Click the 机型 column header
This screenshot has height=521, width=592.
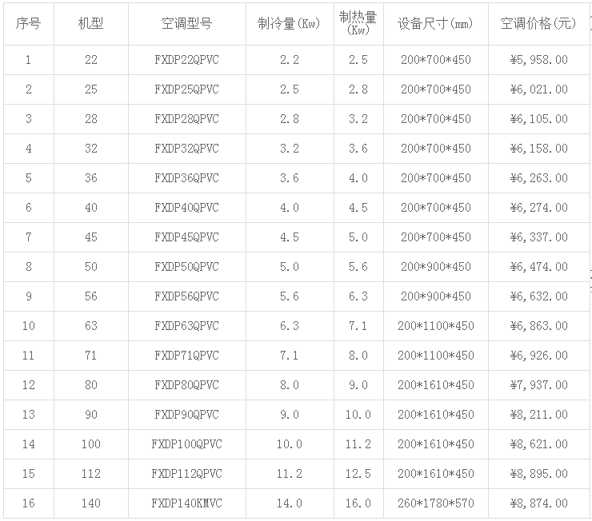click(90, 23)
